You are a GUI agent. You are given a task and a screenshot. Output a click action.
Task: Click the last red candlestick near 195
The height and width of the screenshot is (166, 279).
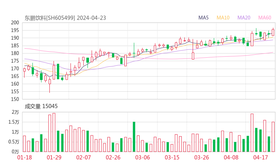[x=273, y=32]
